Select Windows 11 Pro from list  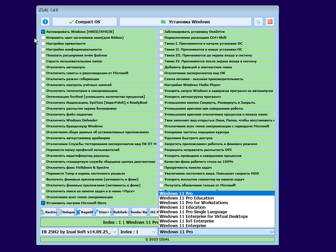217,194
